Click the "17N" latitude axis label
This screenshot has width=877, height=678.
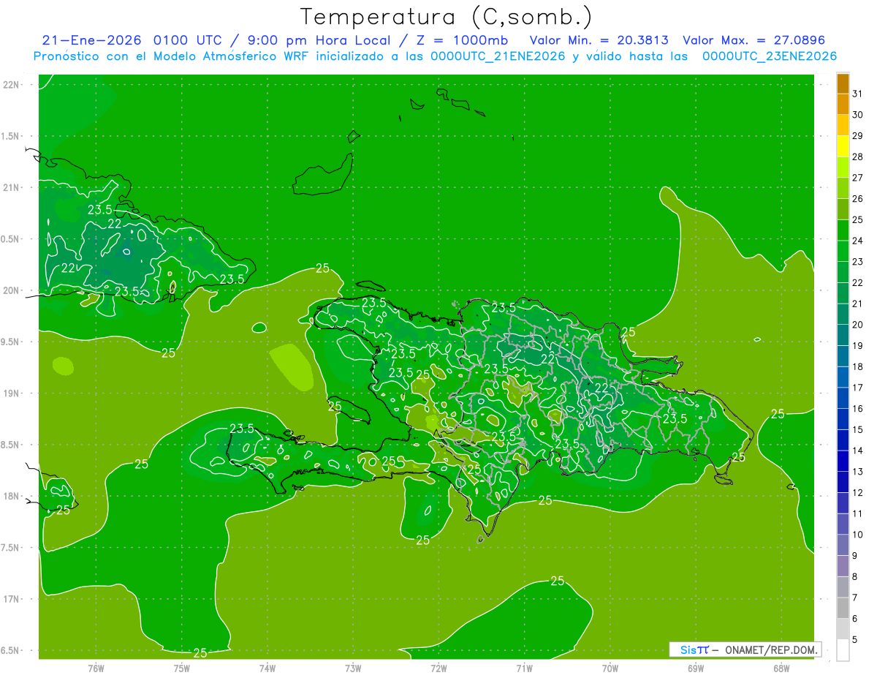(x=11, y=599)
